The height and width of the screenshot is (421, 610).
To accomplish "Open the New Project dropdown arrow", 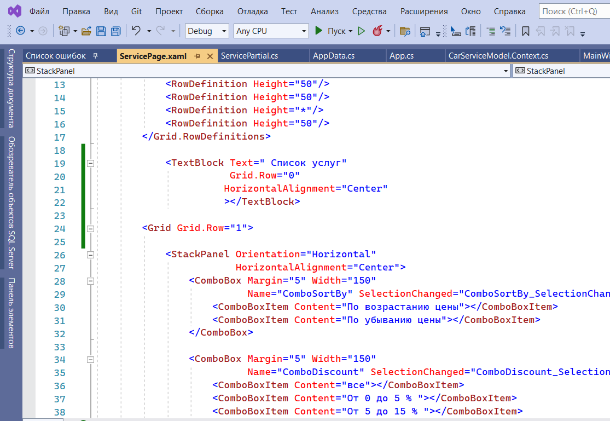I will pyautogui.click(x=75, y=31).
